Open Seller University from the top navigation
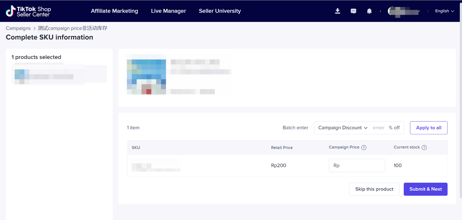Screen dimensions: 462x220 [220, 11]
